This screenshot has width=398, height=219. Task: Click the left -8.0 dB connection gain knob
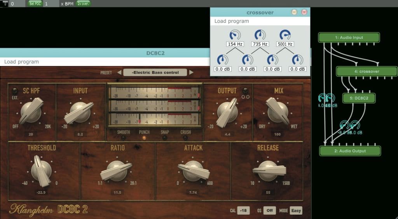pos(345,125)
